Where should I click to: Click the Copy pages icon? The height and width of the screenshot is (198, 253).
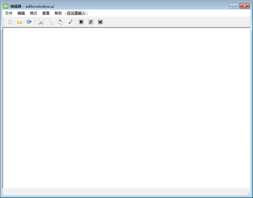[51, 22]
